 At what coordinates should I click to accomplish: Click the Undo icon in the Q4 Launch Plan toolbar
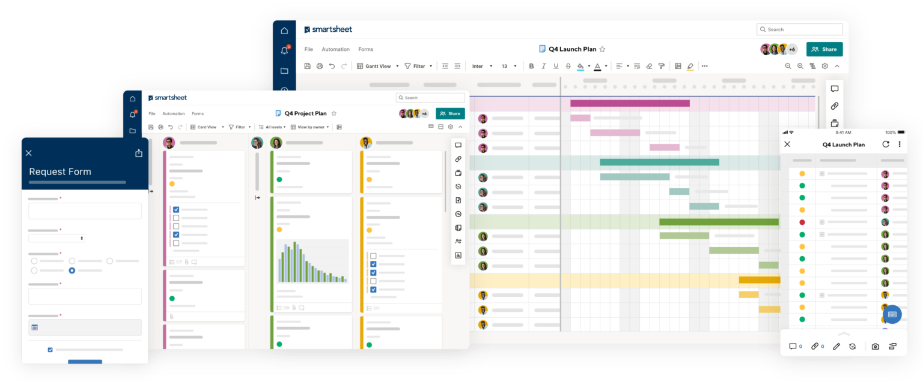pos(332,66)
